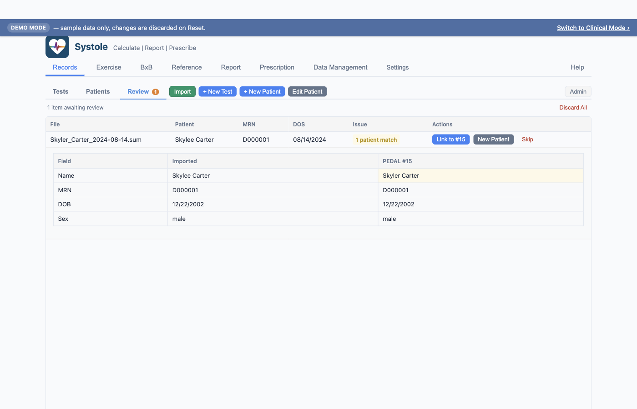637x409 pixels.
Task: Open Data Management tab
Action: click(x=340, y=67)
